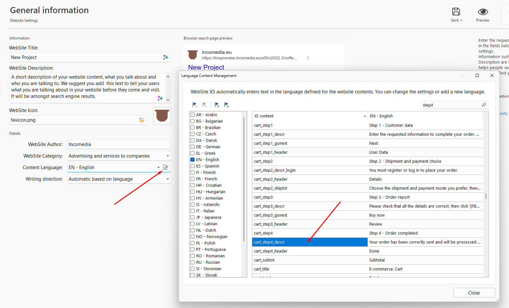Browse for a favicon file using the folder icon
Screen dimensions: 509x308
[x=142, y=120]
